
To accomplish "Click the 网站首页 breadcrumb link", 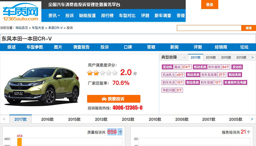I will 22,28.
